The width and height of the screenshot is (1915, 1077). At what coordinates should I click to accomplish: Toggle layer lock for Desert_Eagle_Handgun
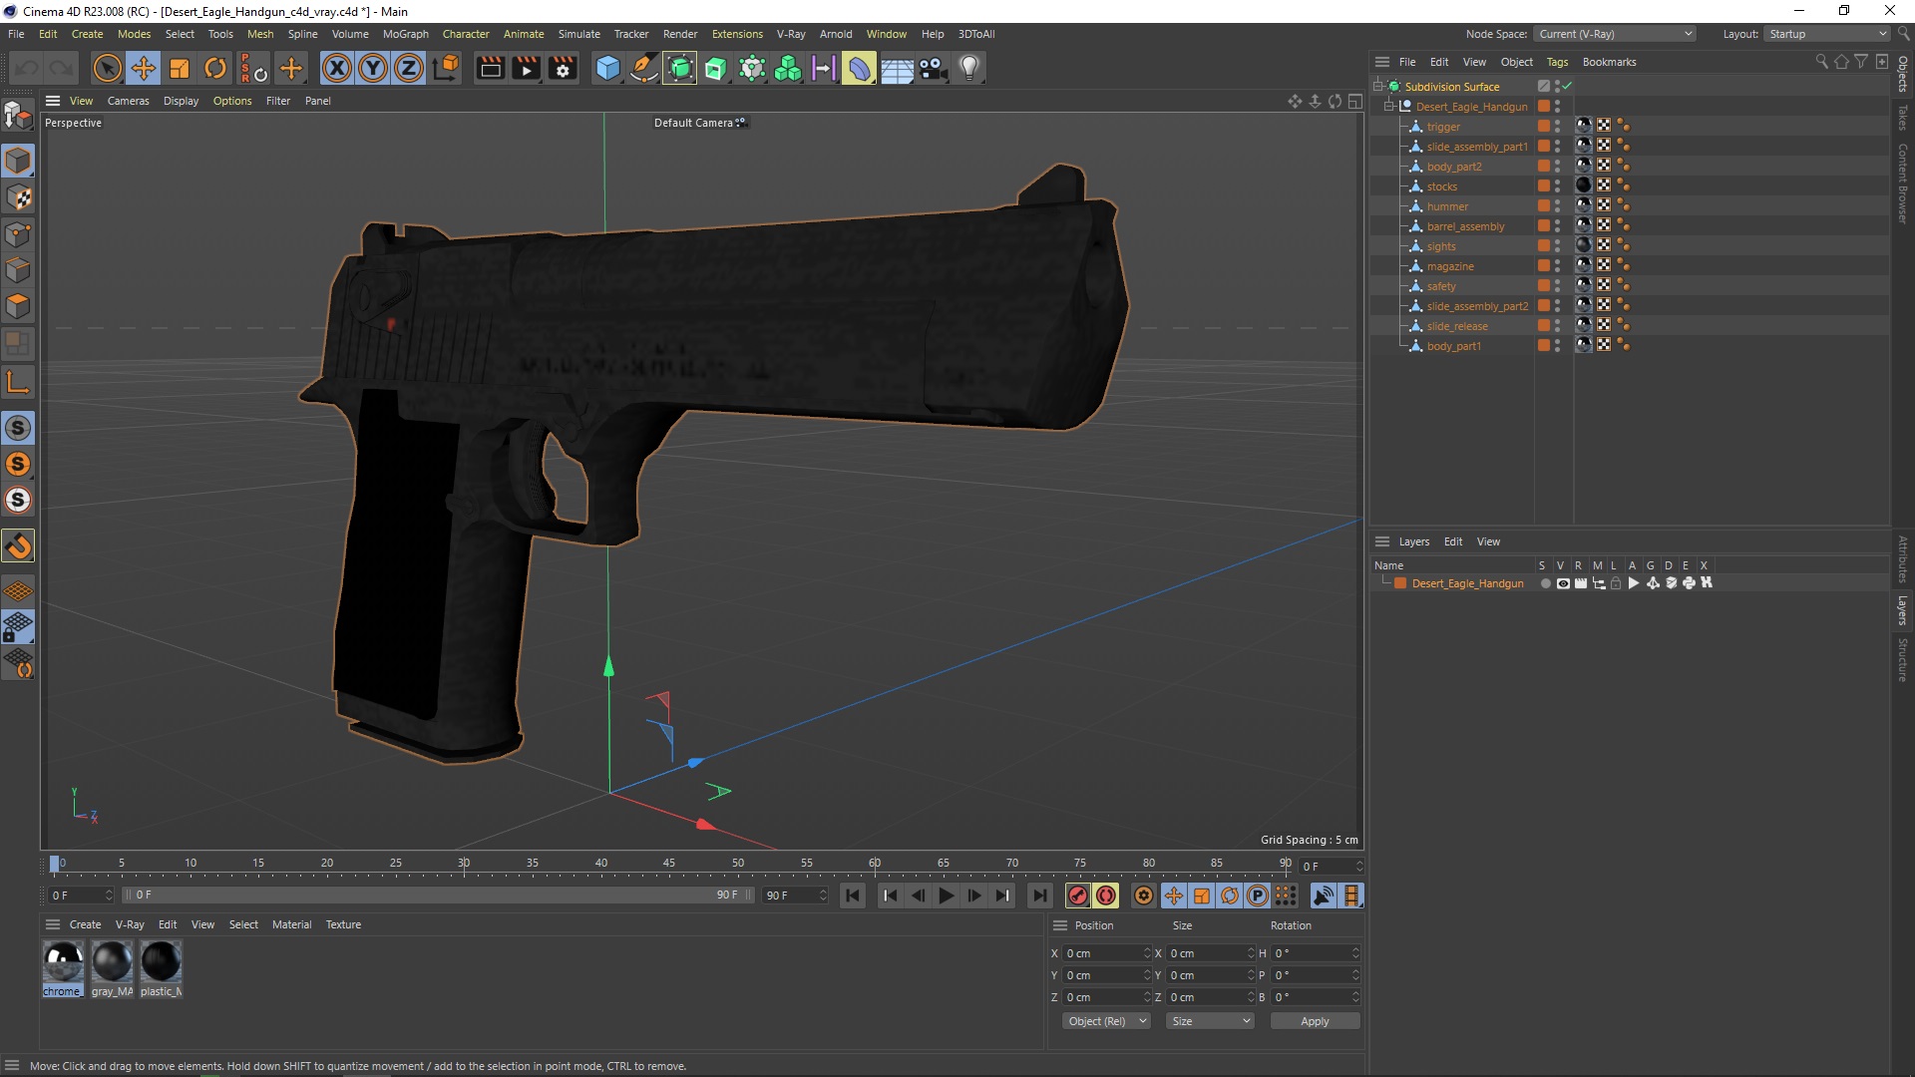click(1616, 583)
